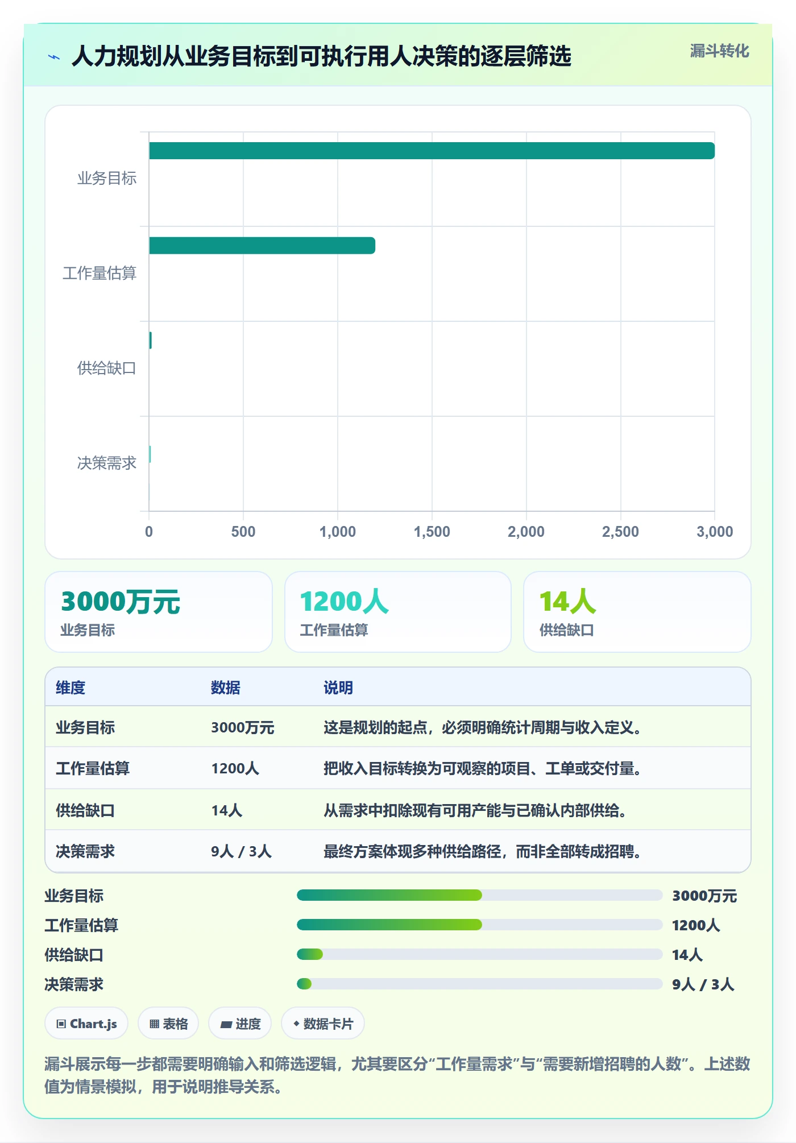Click the 数据卡片 chip

click(323, 1024)
